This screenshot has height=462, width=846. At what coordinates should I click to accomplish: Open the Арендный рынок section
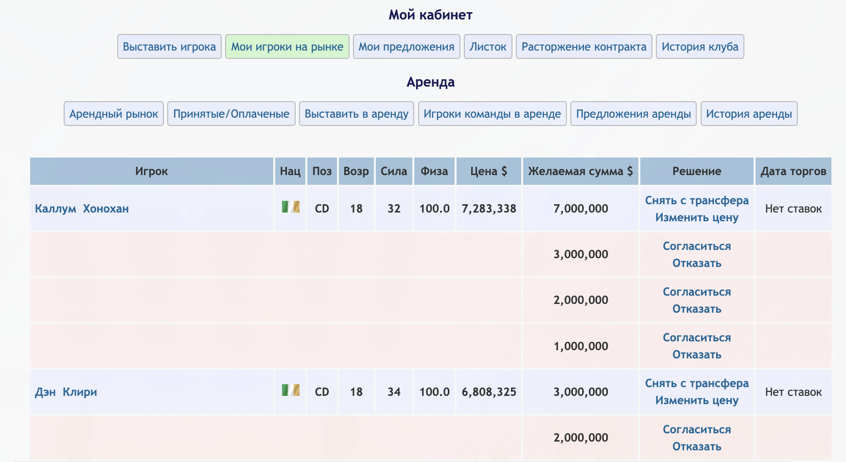click(114, 114)
